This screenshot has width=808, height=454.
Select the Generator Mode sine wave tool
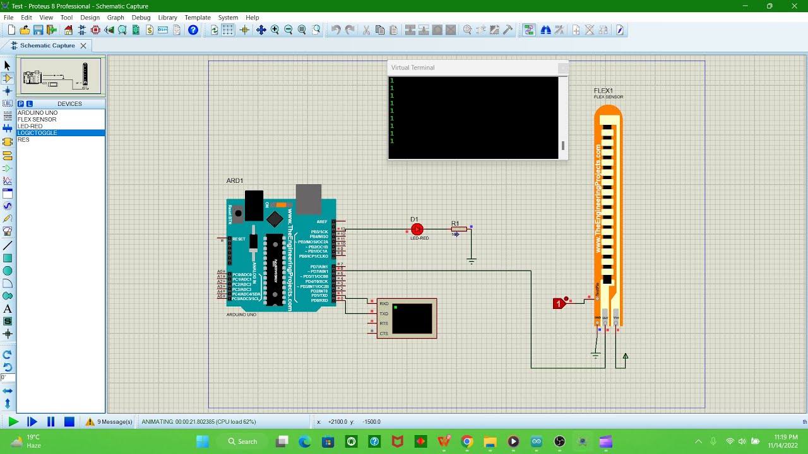(x=8, y=206)
